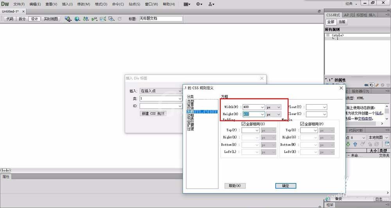Click the restore document window icon
The height and width of the screenshot is (208, 391).
tap(319, 11)
